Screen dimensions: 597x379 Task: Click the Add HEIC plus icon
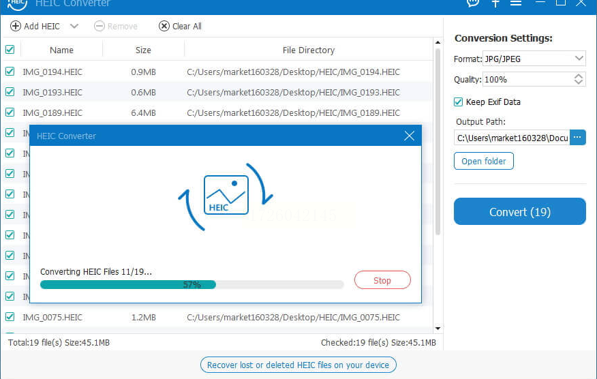[x=15, y=26]
